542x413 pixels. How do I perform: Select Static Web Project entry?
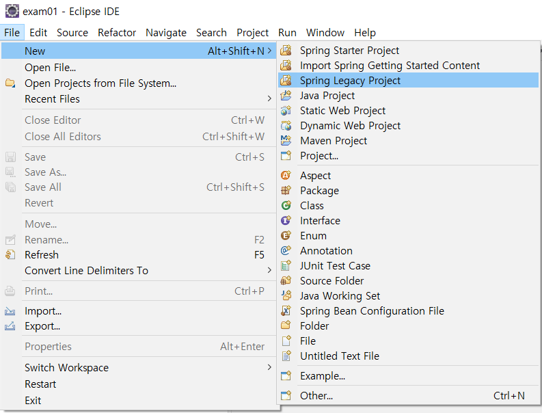coord(408,111)
